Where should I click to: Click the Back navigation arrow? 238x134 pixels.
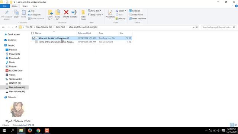[3, 27]
